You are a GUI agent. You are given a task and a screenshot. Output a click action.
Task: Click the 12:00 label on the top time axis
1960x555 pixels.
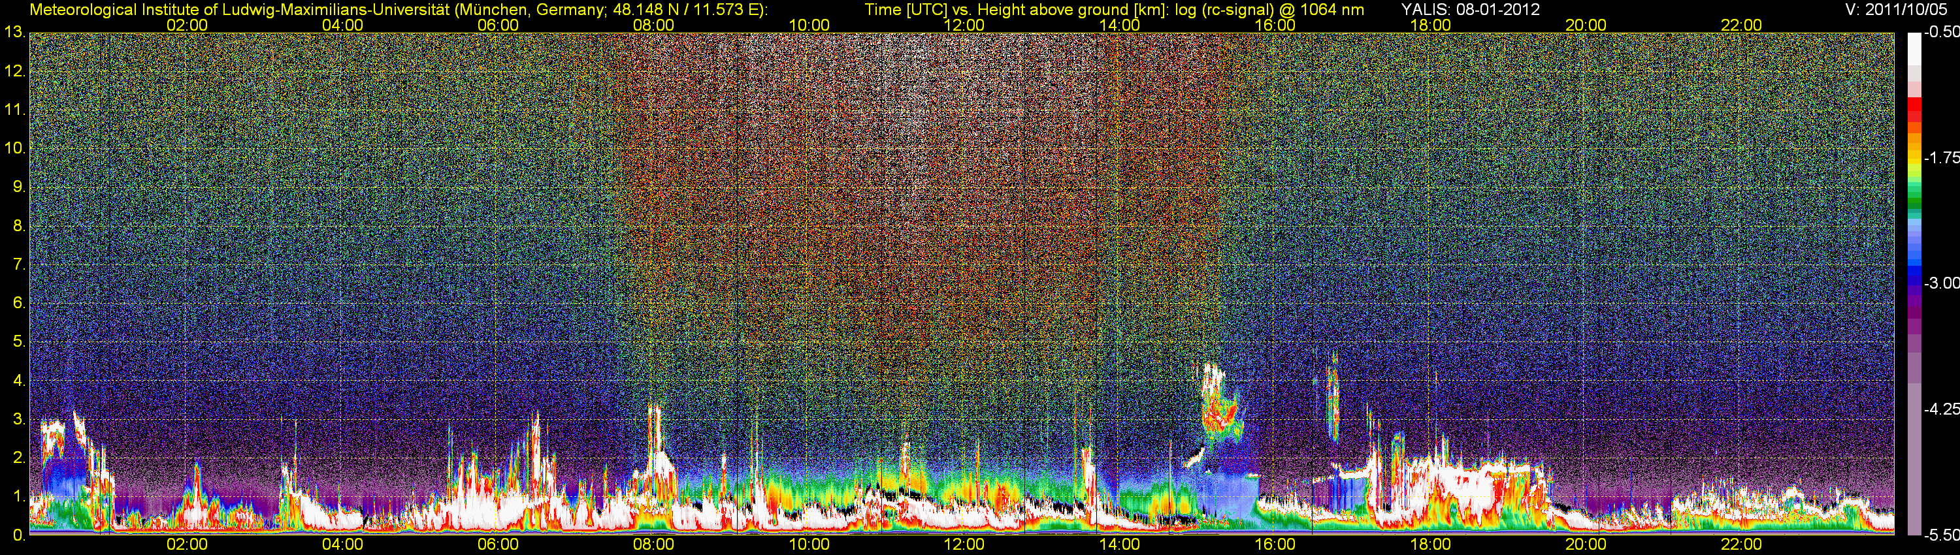point(964,25)
